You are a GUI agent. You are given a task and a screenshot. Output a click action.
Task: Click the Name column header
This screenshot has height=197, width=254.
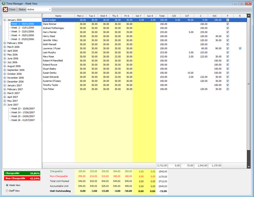(58, 16)
